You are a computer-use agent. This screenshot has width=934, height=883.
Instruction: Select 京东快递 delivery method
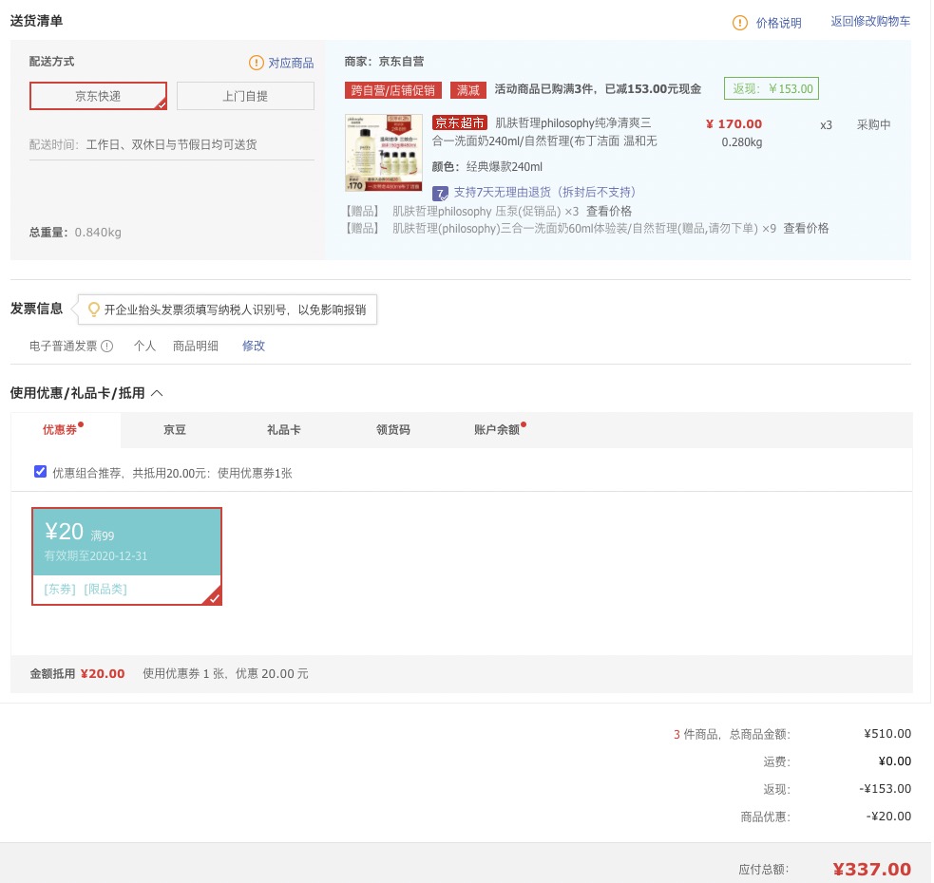click(98, 96)
